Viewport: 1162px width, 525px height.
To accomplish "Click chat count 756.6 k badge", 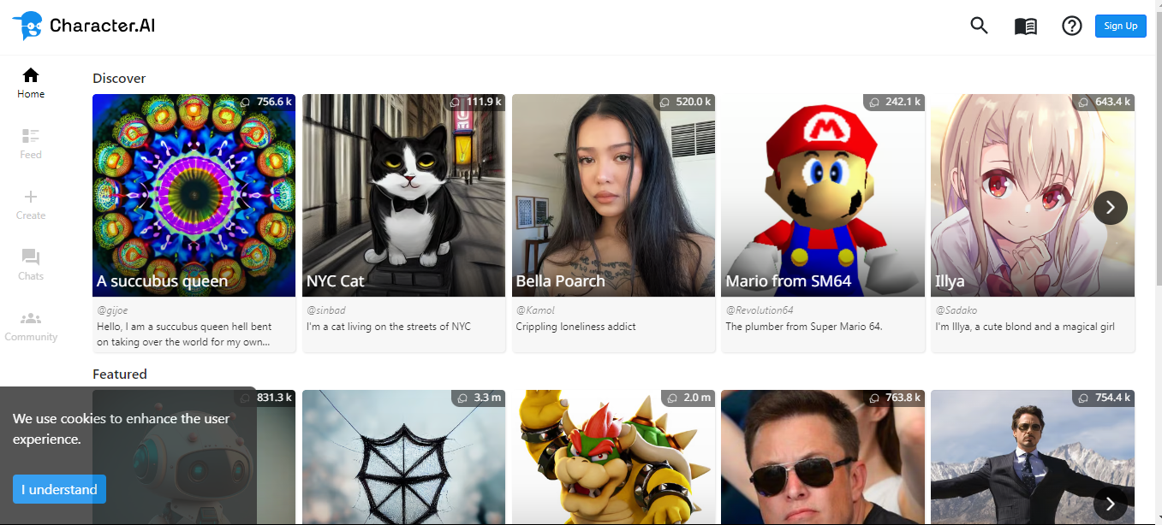I will pyautogui.click(x=265, y=102).
